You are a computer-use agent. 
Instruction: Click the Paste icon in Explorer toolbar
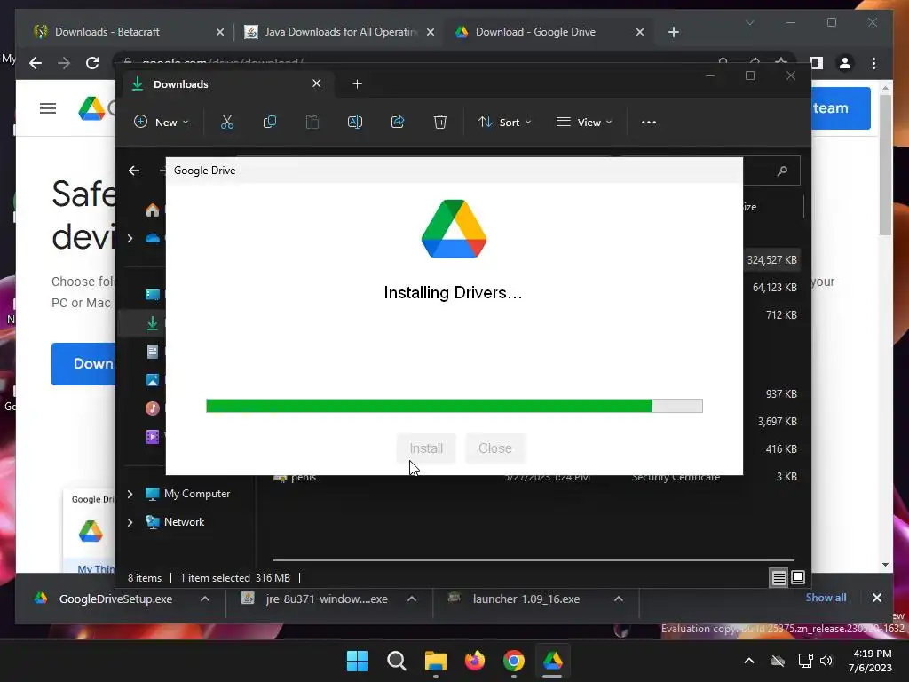pos(312,122)
